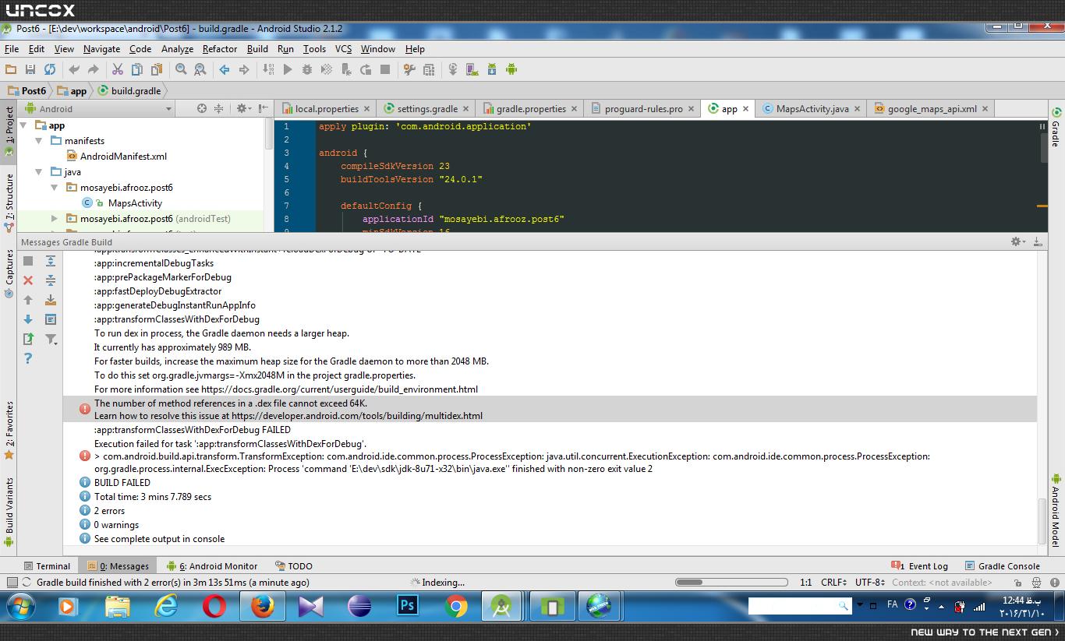This screenshot has height=641, width=1065.
Task: Switch to the gradle.properties tab
Action: 529,109
